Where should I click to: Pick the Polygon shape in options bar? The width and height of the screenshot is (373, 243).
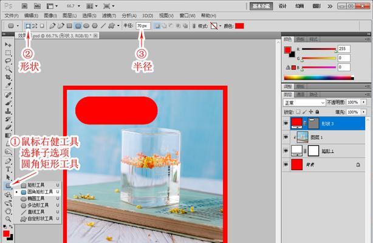click(95, 26)
